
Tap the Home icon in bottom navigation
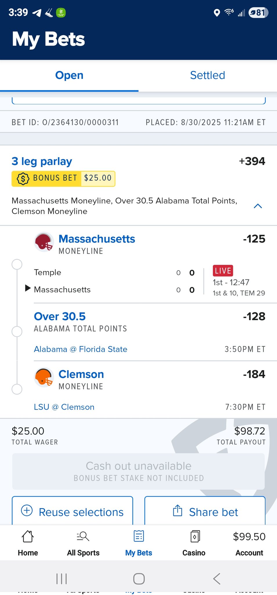(x=28, y=536)
